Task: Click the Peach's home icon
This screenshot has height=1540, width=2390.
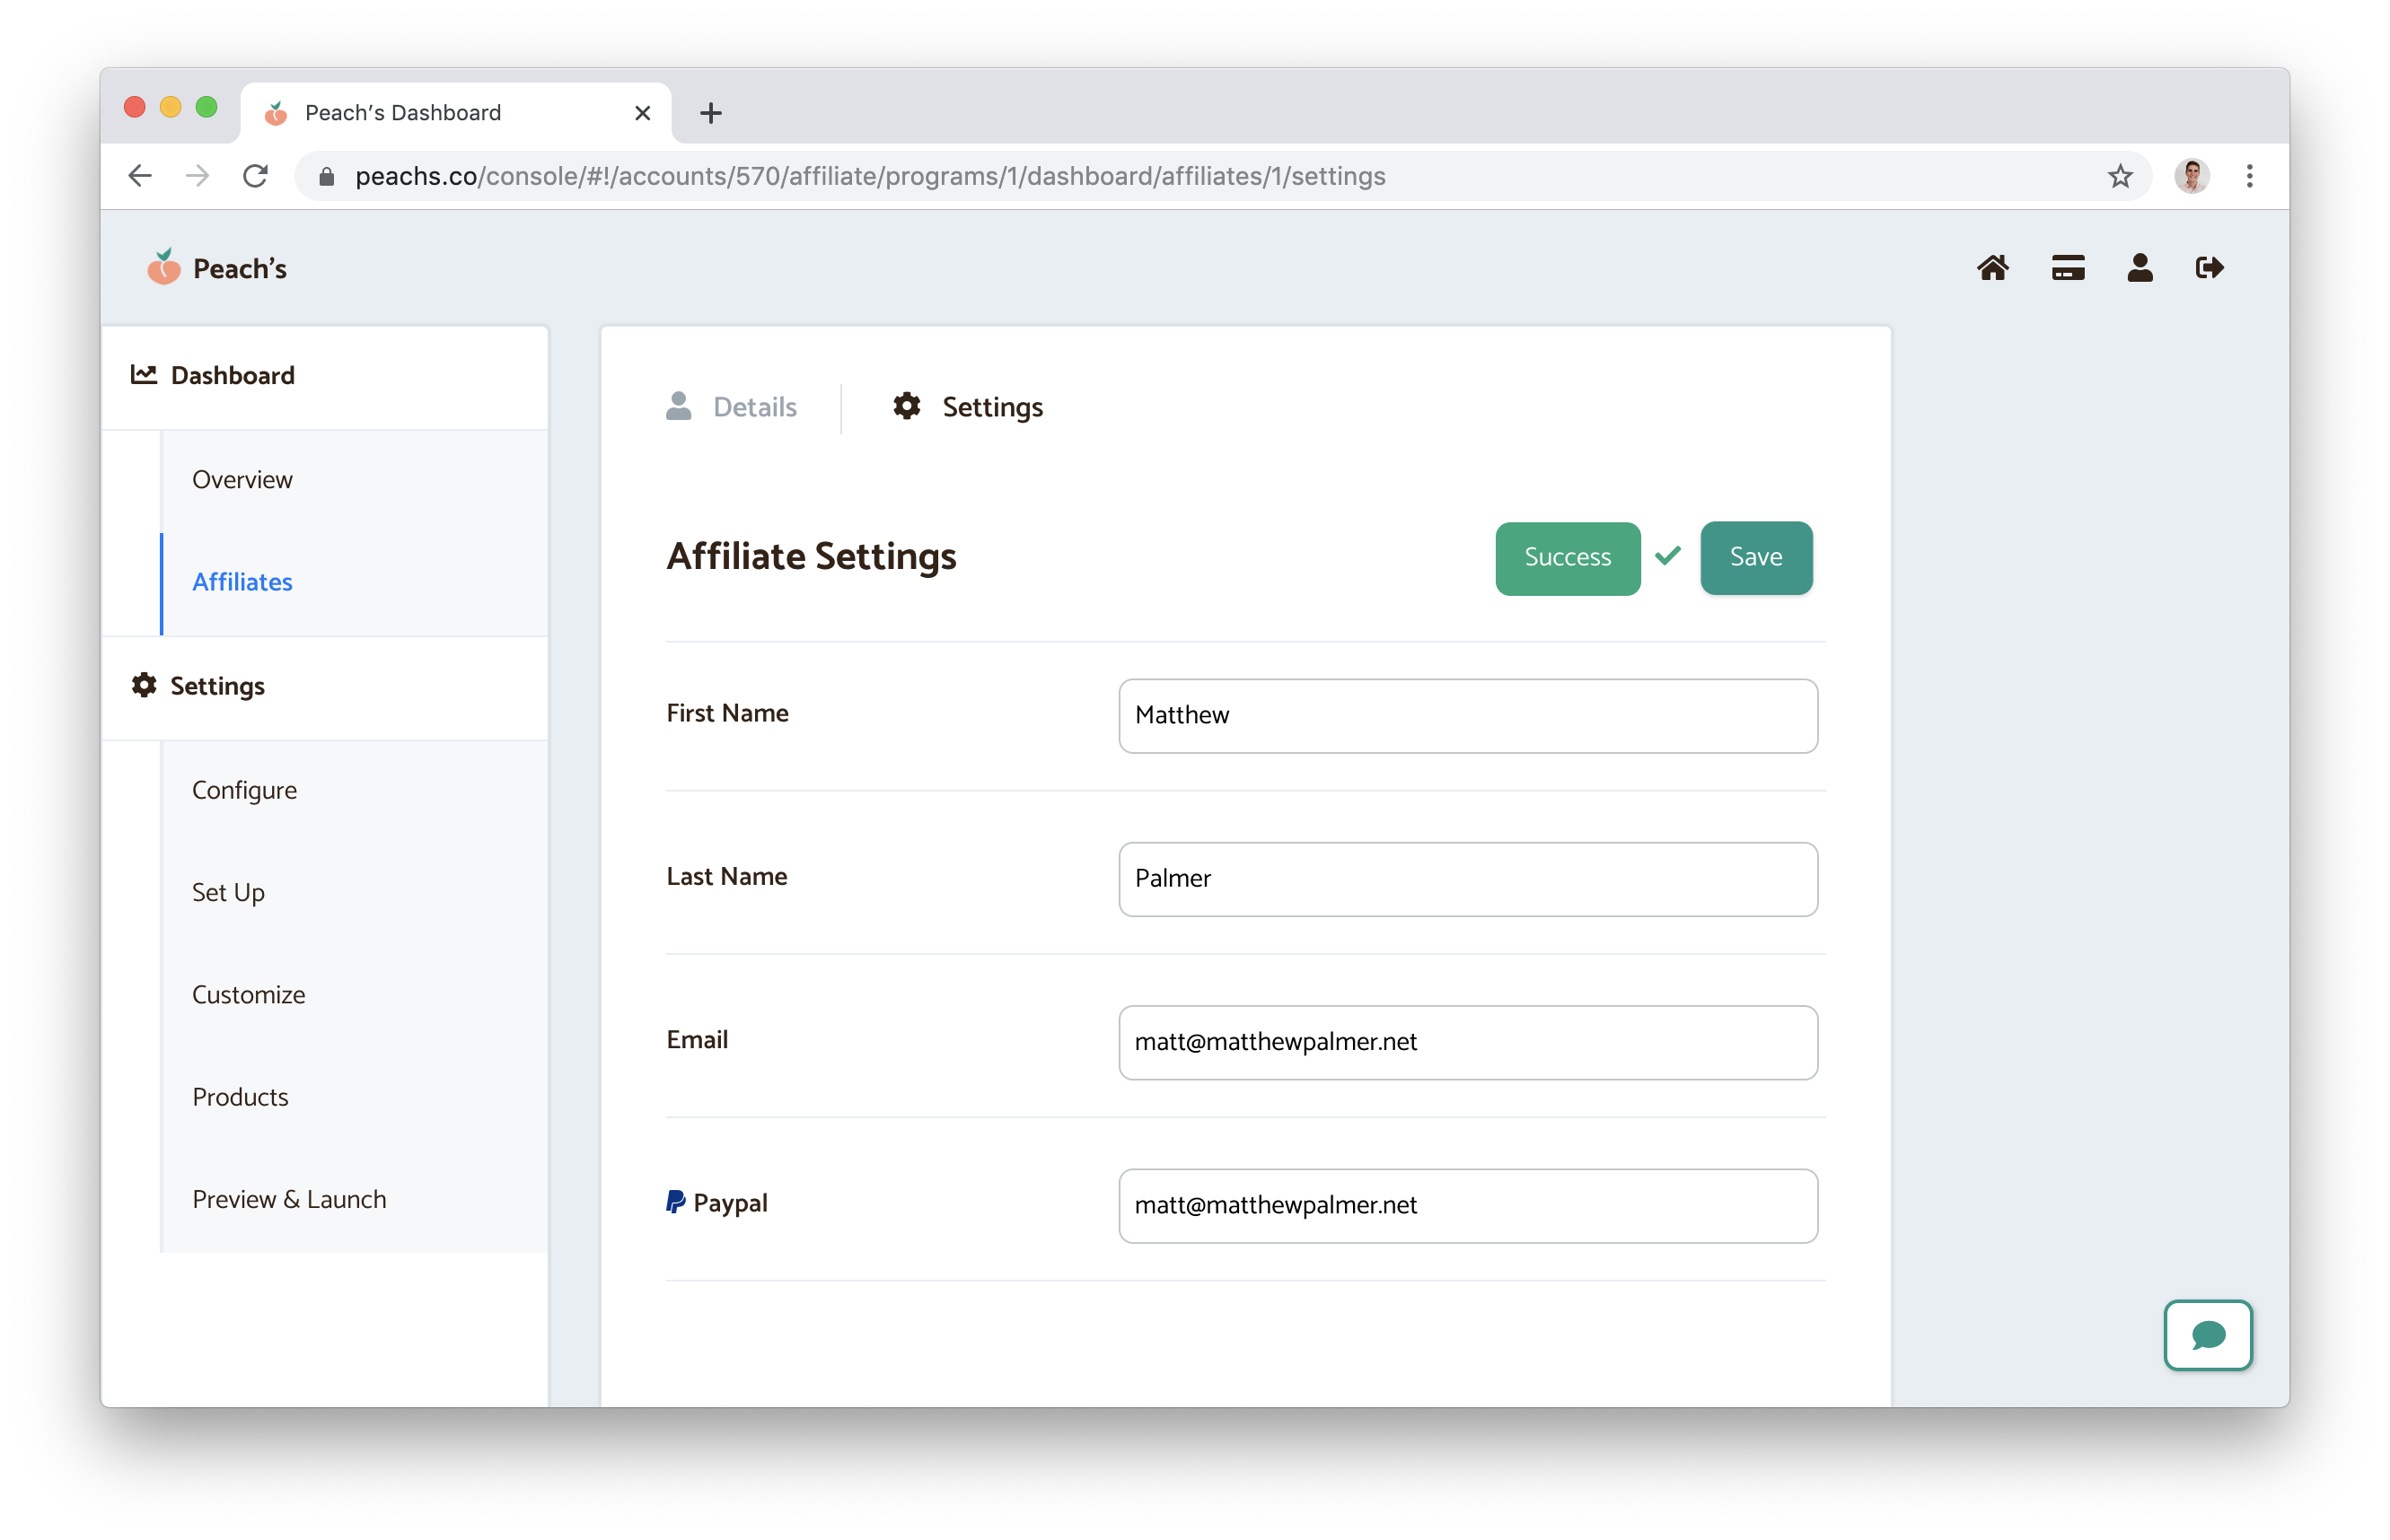Action: point(1991,268)
